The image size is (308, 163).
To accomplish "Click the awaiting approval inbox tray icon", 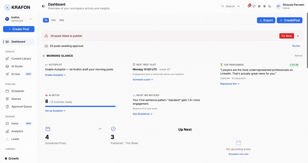I will pyautogui.click(x=46, y=46).
